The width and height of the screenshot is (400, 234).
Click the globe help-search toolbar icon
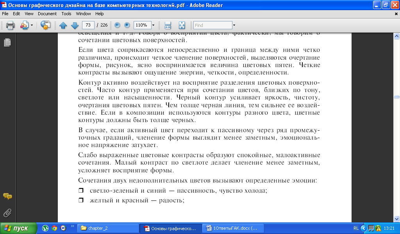pyautogui.click(x=45, y=25)
